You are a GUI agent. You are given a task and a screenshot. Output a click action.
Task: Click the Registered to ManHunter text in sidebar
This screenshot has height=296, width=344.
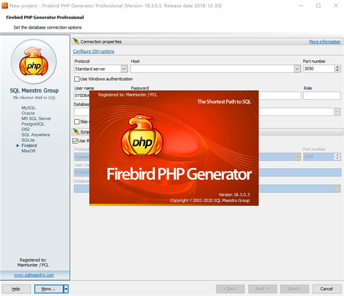click(x=33, y=262)
